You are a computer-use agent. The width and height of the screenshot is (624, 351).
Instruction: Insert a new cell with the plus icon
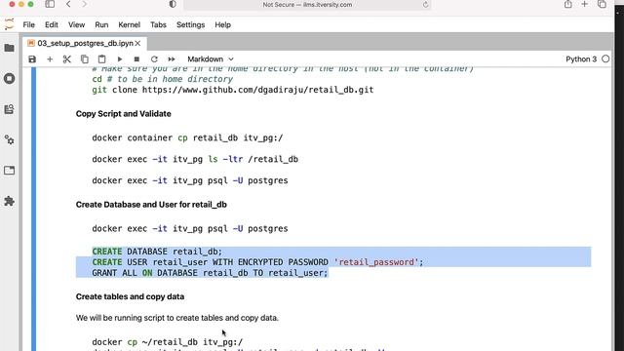[x=50, y=59]
